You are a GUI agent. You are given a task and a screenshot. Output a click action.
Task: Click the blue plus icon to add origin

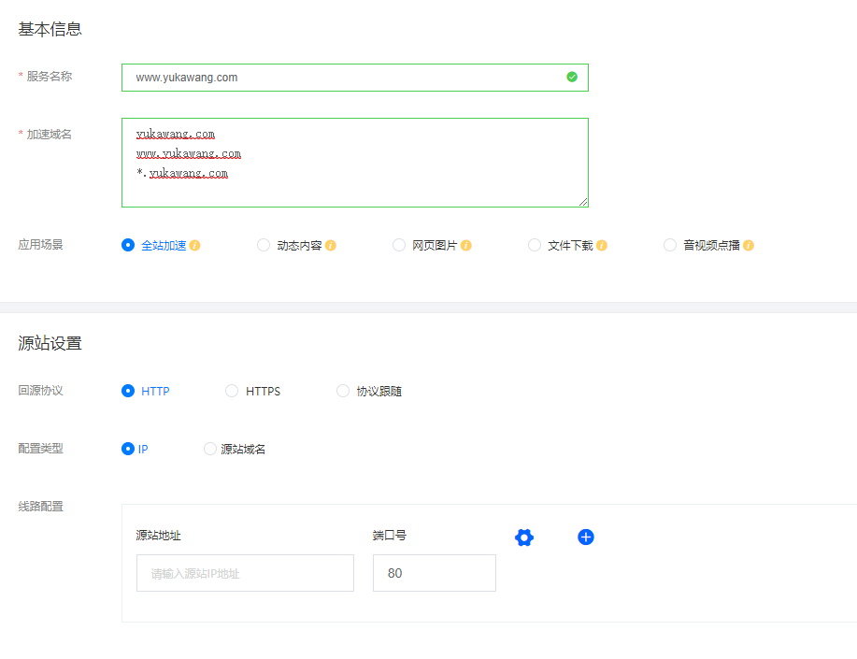click(586, 537)
